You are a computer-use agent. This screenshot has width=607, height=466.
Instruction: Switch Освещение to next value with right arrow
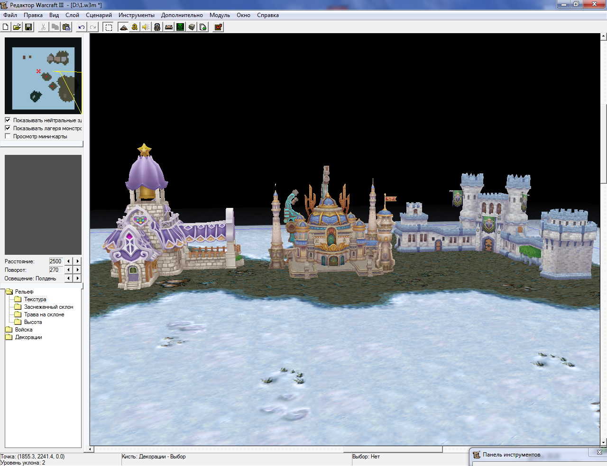[78, 278]
